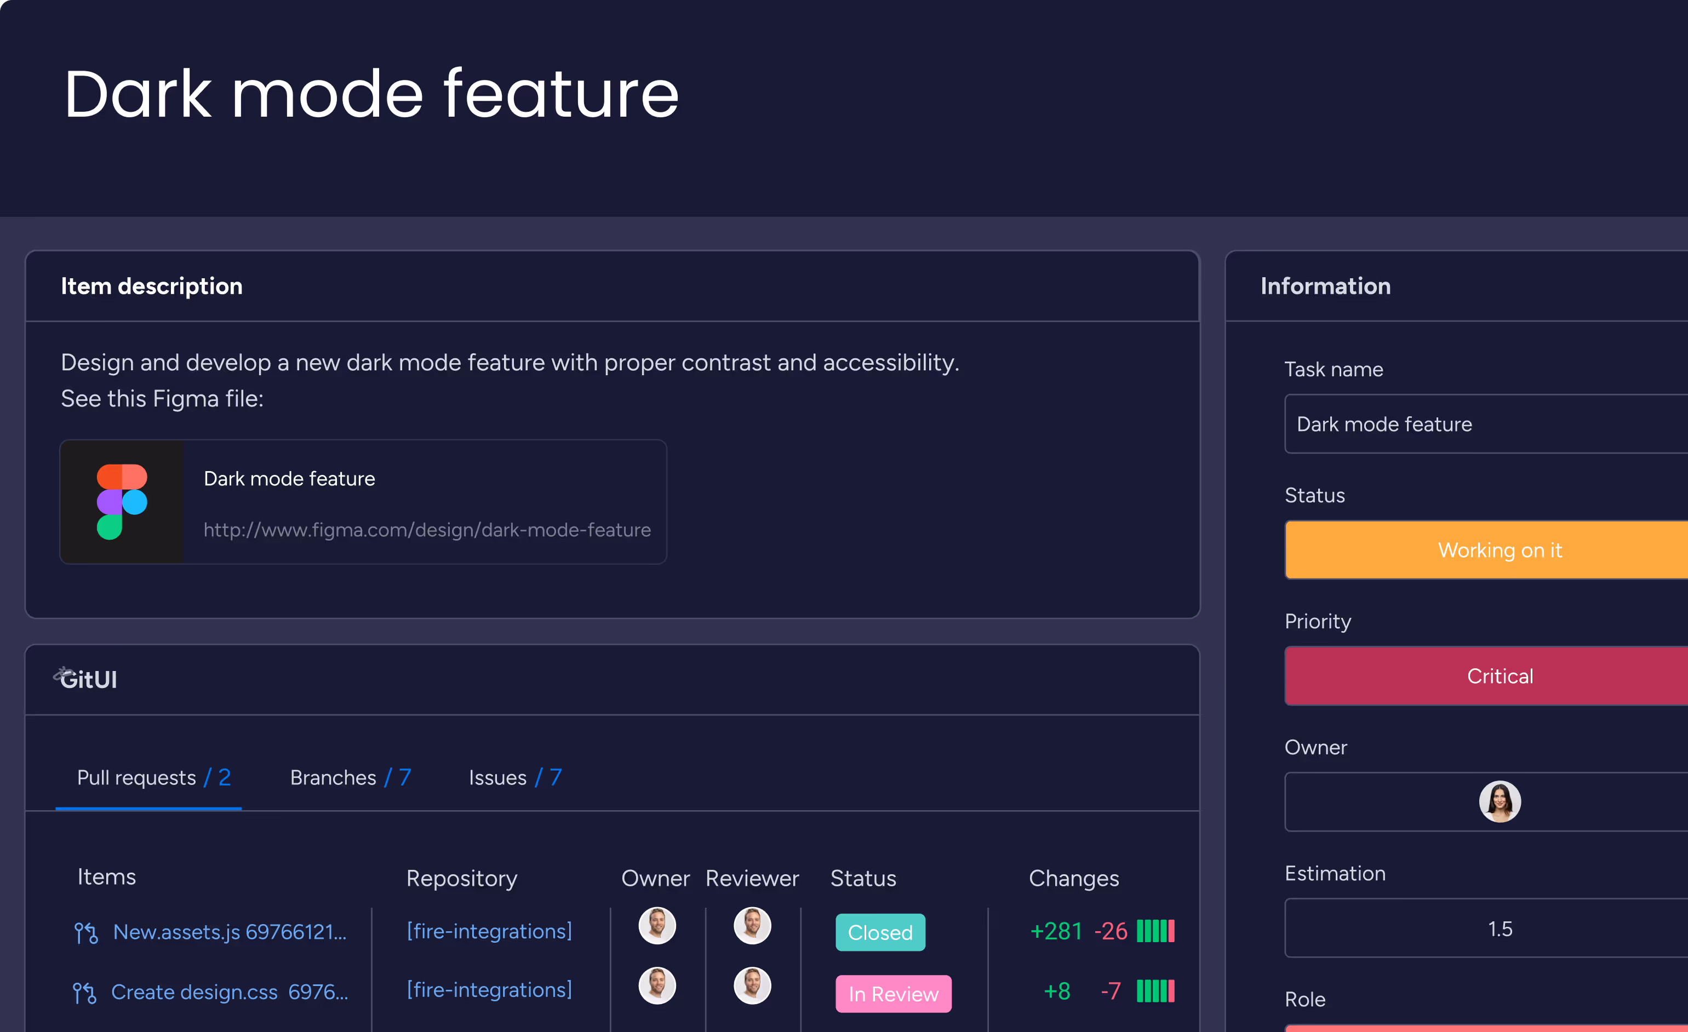Viewport: 1688px width, 1032px height.
Task: Click the changes bar for +281 -26
Action: pos(1155,931)
